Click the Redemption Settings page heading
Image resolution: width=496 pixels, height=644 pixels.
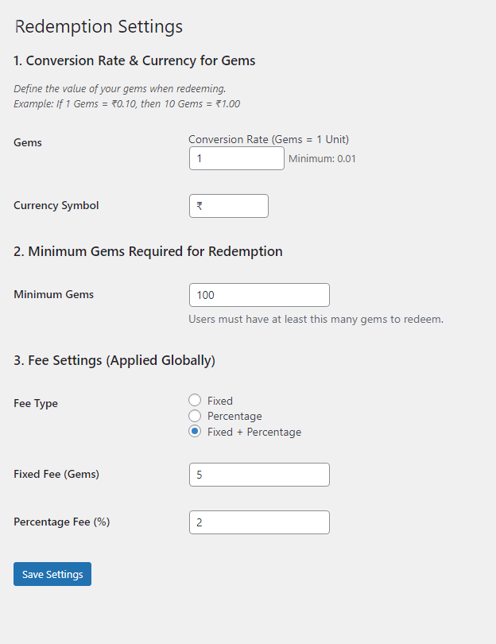99,27
